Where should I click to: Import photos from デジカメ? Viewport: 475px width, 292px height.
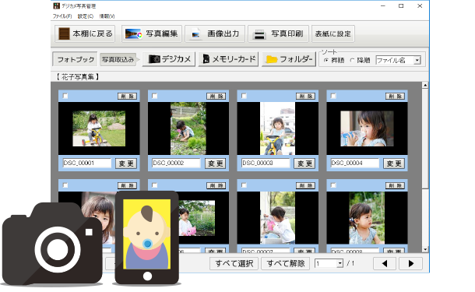click(x=169, y=59)
